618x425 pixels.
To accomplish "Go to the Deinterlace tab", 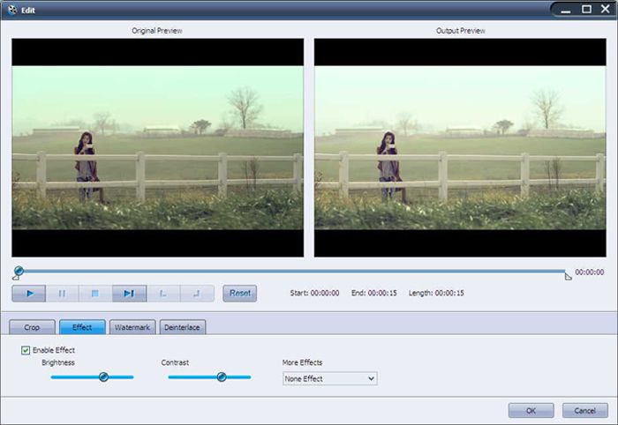I will (183, 327).
